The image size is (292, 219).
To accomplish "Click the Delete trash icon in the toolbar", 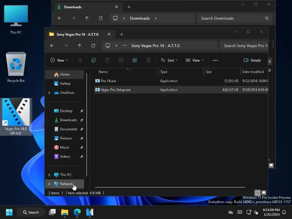I will 148,60.
